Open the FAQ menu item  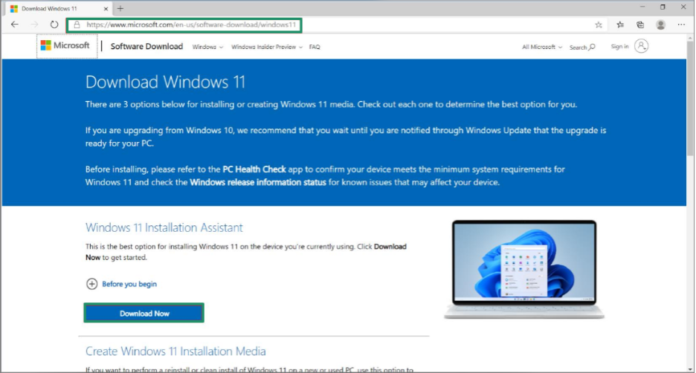[315, 47]
